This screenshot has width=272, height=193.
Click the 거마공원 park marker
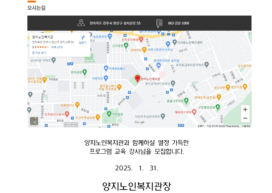(109, 114)
